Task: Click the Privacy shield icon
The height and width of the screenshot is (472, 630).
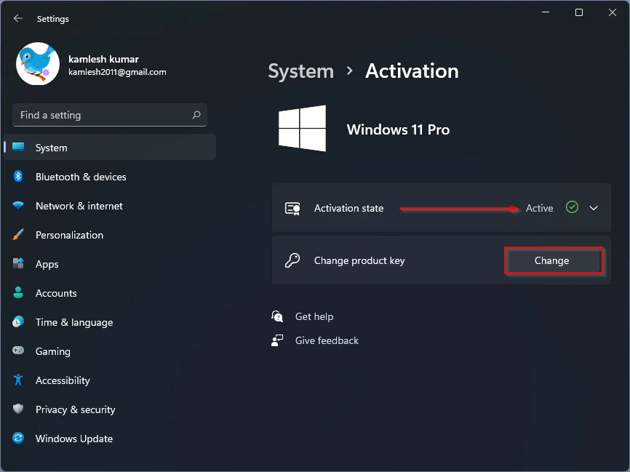Action: pos(18,409)
